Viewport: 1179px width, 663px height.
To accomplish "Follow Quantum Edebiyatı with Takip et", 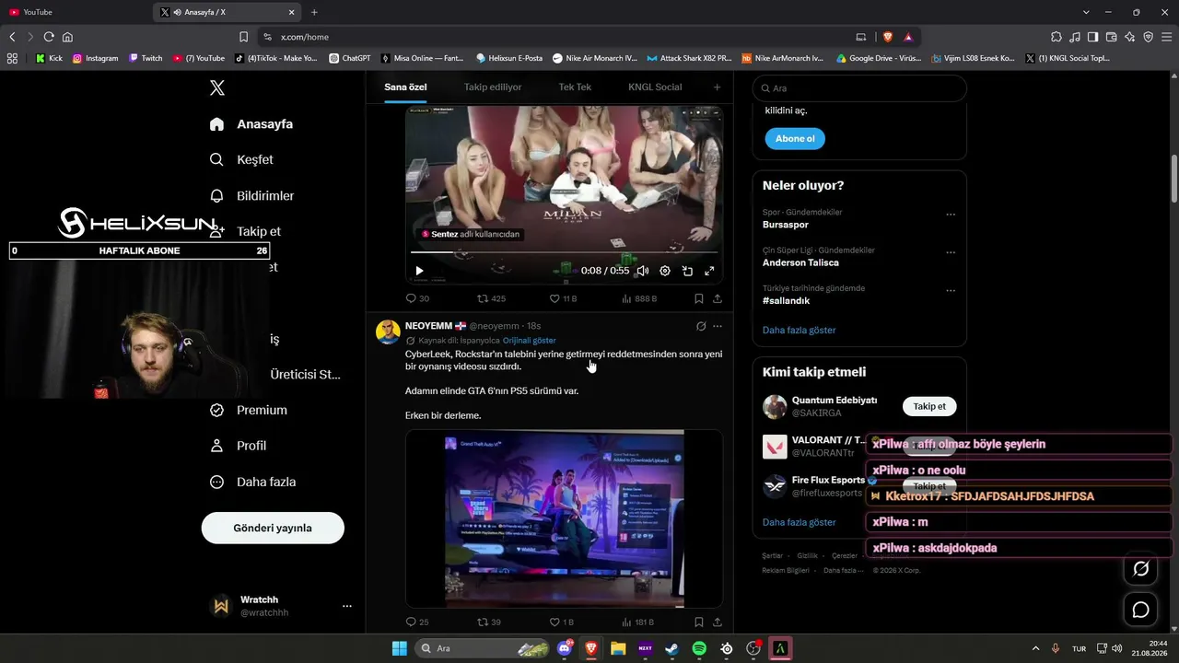I will (929, 406).
